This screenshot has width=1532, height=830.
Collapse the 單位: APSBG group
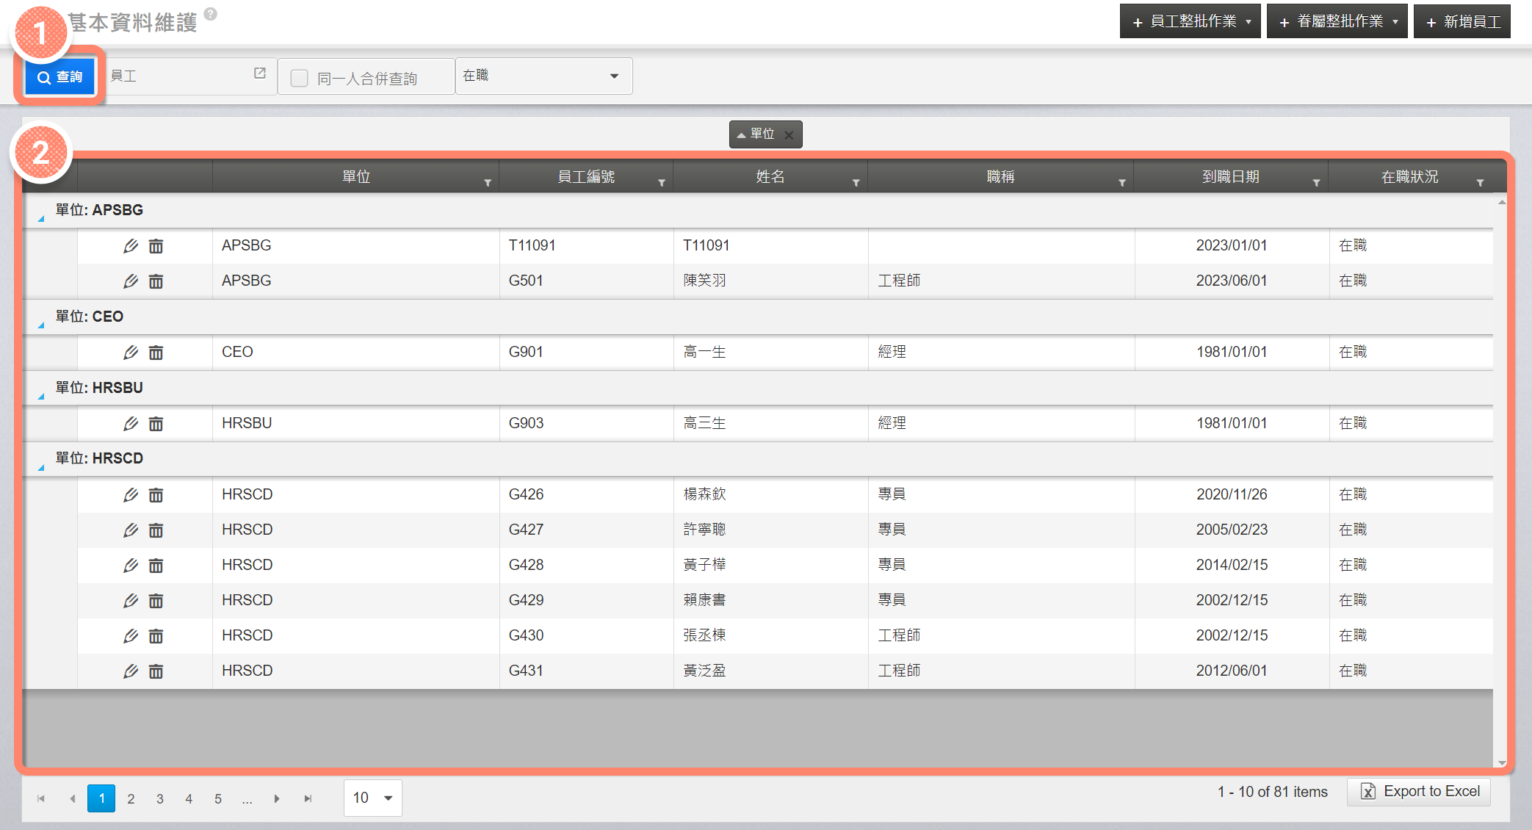coord(41,219)
